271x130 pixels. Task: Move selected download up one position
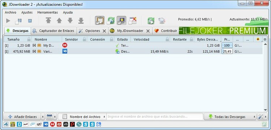click(59, 21)
